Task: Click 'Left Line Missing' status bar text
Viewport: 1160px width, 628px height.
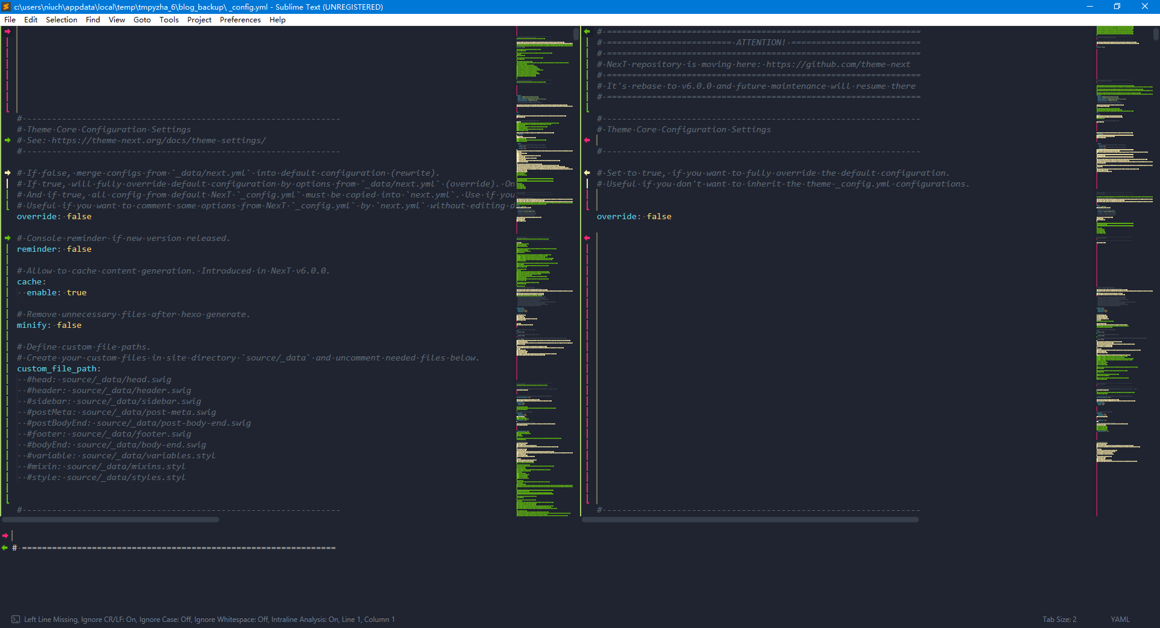Action: pyautogui.click(x=51, y=620)
